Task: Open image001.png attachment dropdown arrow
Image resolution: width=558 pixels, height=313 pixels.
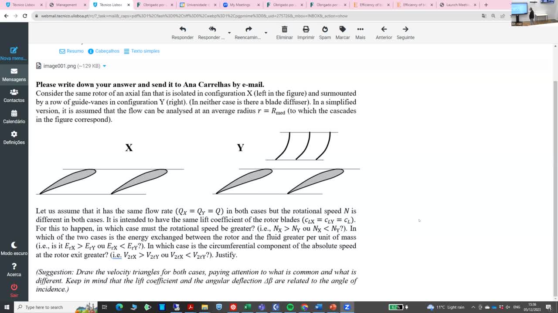Action: coord(104,66)
